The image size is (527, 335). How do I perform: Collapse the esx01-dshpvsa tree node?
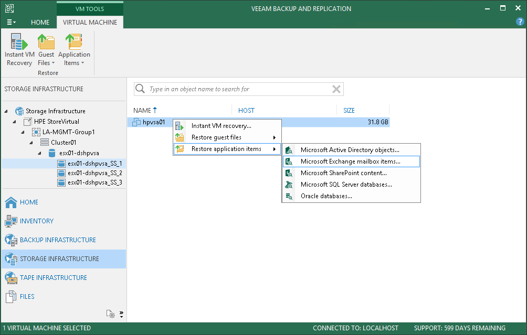[40, 153]
